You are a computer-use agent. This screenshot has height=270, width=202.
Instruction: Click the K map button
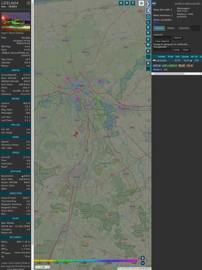[x=148, y=33]
